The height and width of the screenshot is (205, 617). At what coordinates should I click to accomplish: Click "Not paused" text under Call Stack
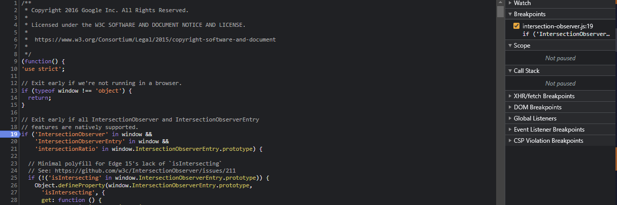[561, 84]
